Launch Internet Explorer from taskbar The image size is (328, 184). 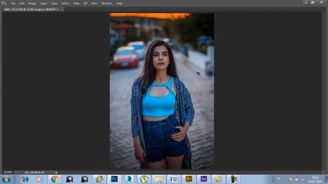point(25,179)
